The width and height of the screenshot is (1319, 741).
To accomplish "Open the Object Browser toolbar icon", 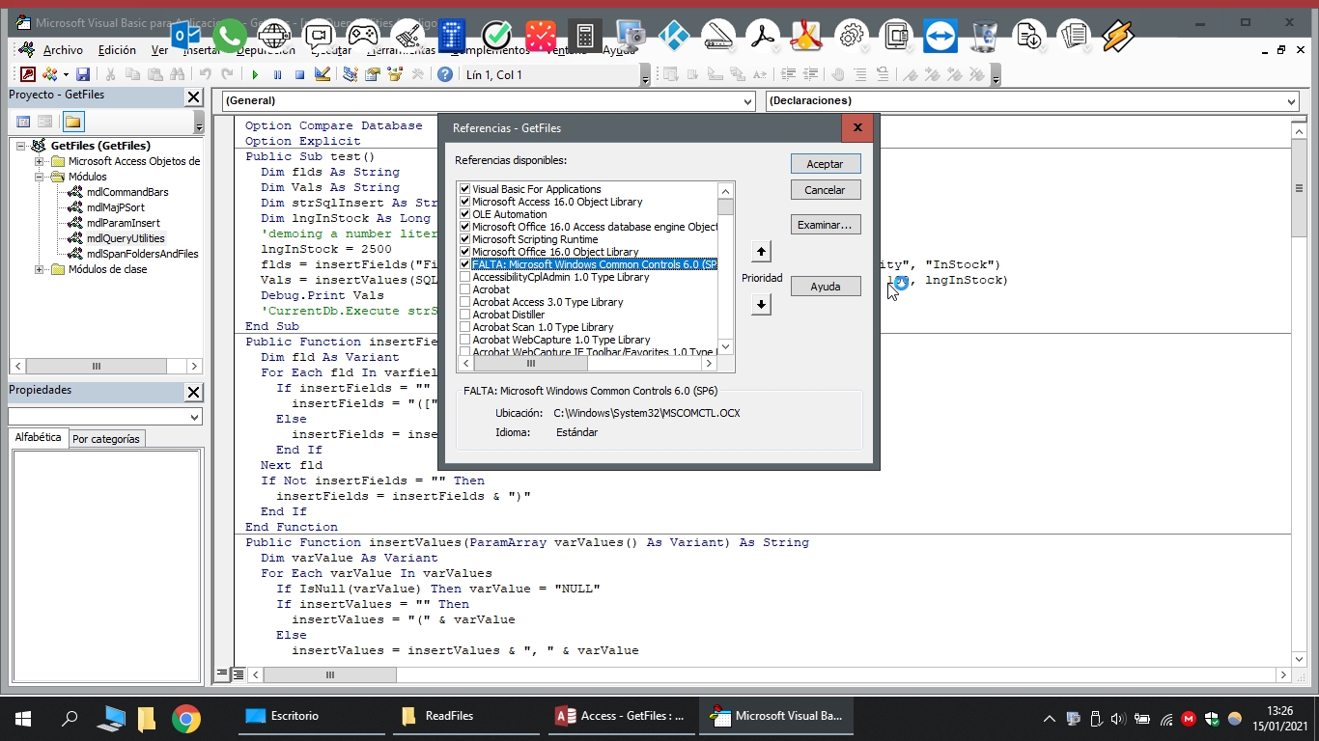I will (x=395, y=74).
